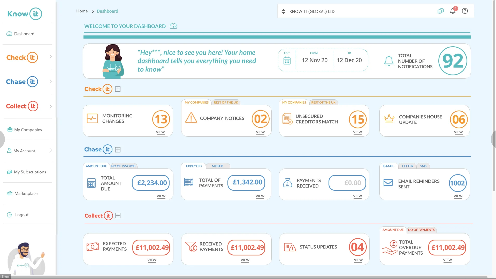
Task: Open the notifications bell in the top bar
Action: pos(453,11)
